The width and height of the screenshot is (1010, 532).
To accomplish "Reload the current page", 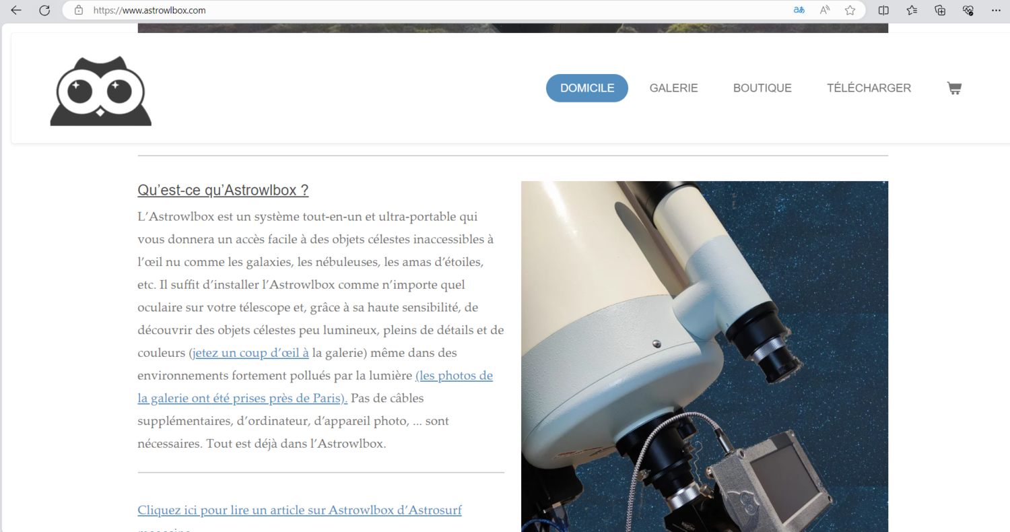I will [44, 10].
